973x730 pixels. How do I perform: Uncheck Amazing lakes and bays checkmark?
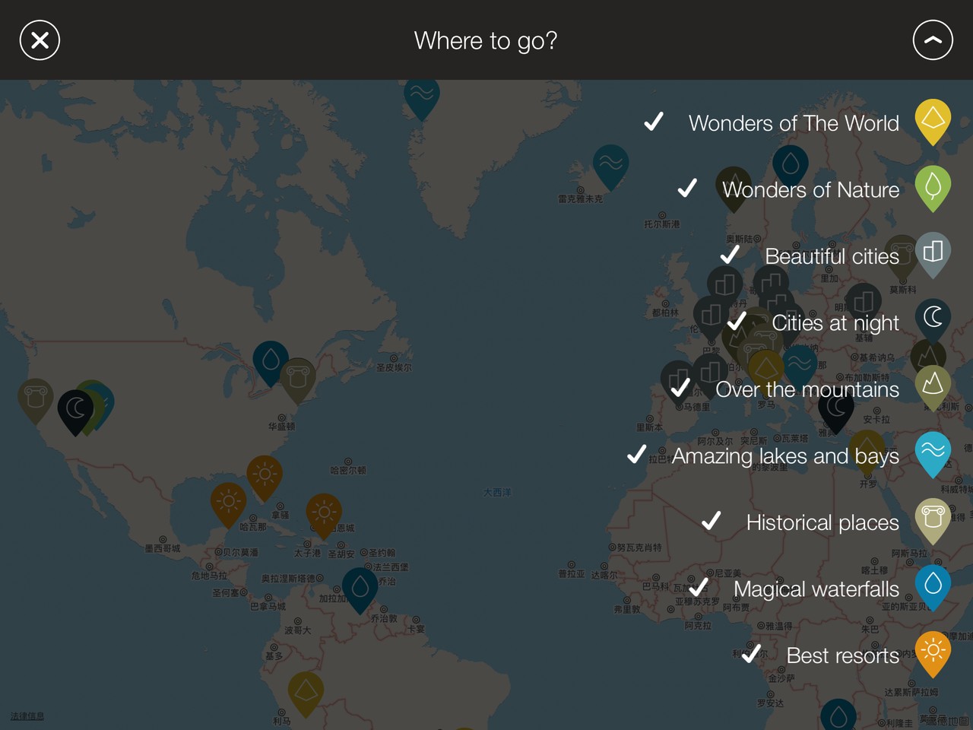pyautogui.click(x=637, y=454)
